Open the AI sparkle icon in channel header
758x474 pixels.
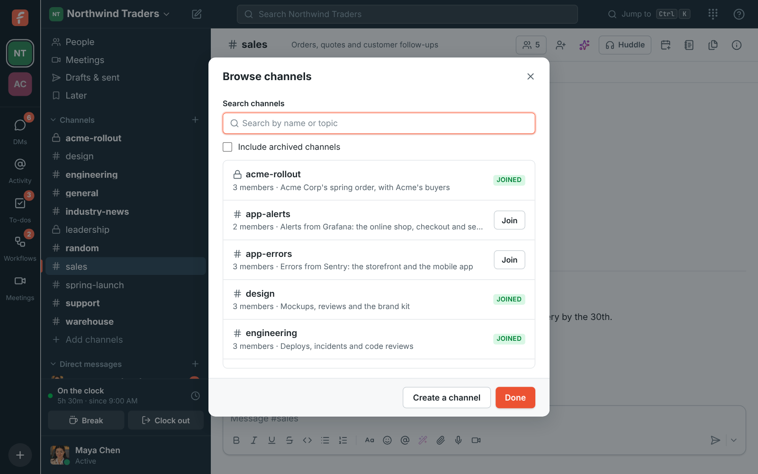585,45
